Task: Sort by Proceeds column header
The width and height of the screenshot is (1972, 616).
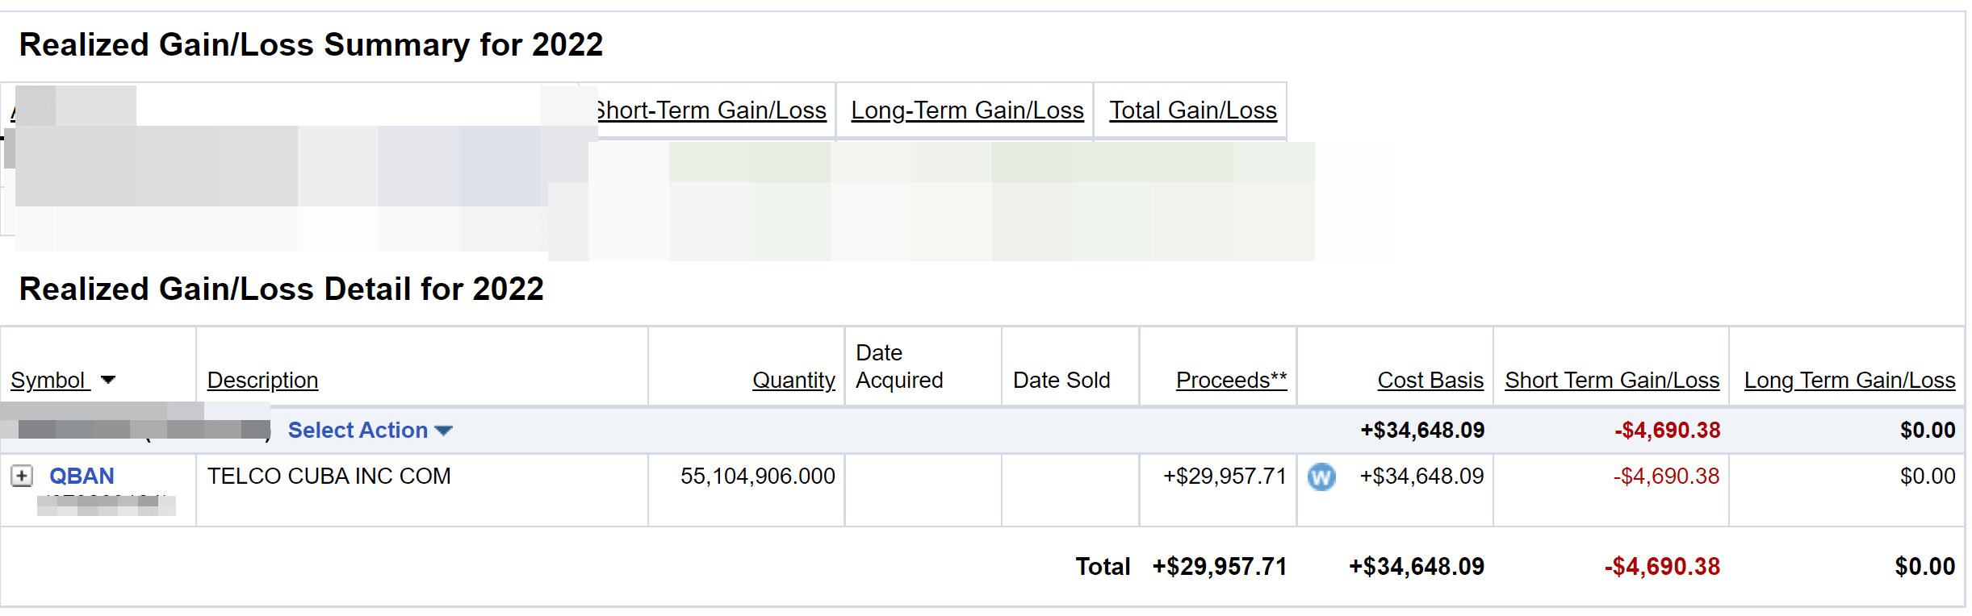Action: click(1231, 380)
